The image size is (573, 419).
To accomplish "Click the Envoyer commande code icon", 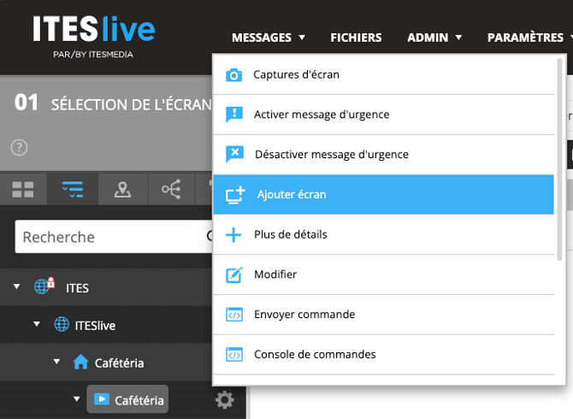I will [233, 315].
